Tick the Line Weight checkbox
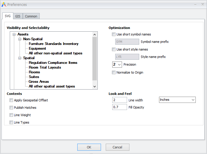The width and height of the screenshot is (207, 154). pos(11,115)
